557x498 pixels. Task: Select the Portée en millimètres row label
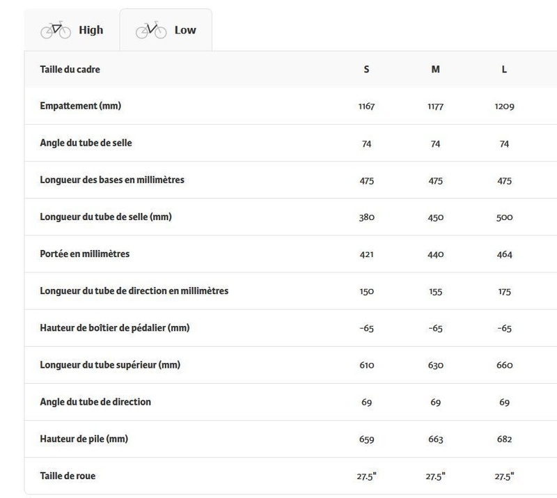pos(85,254)
